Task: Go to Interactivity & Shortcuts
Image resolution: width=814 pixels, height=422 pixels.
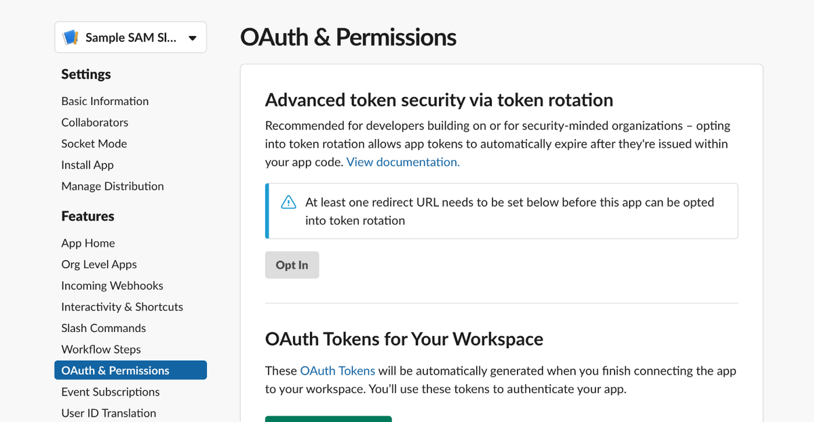Action: [x=122, y=307]
